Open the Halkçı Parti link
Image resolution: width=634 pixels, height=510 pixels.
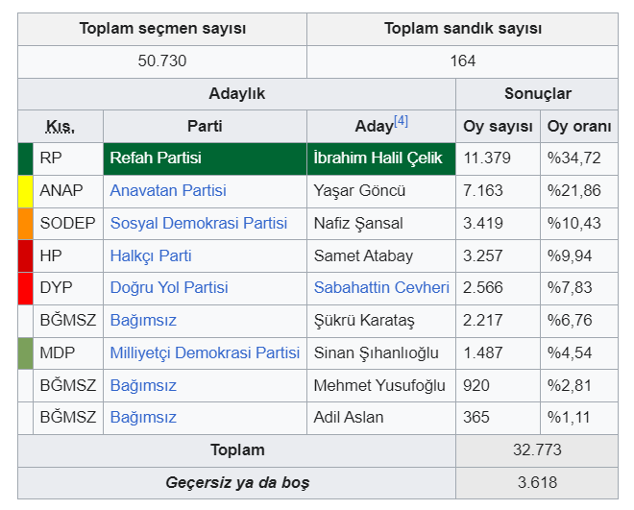tap(151, 255)
